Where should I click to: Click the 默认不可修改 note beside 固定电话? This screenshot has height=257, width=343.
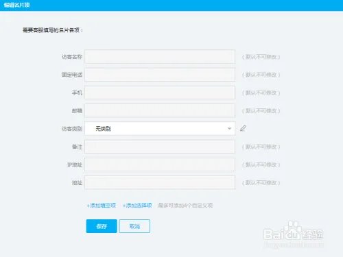point(261,75)
